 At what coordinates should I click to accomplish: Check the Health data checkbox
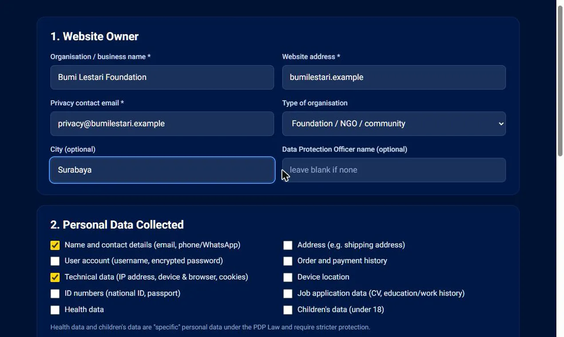pyautogui.click(x=55, y=310)
